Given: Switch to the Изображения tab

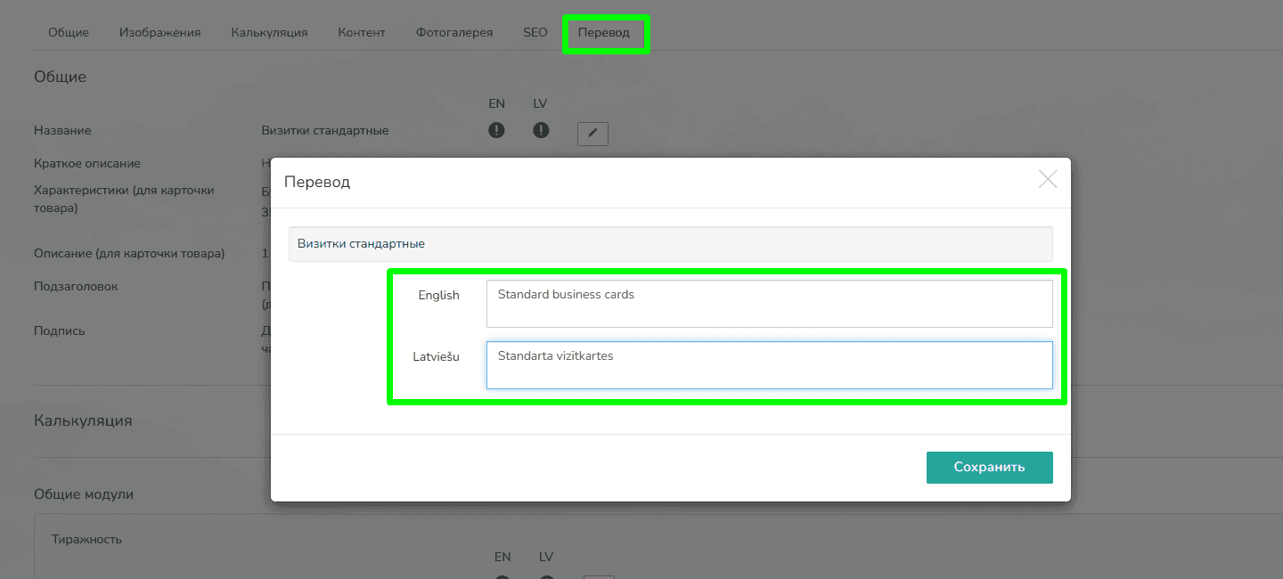Looking at the screenshot, I should click(x=160, y=33).
